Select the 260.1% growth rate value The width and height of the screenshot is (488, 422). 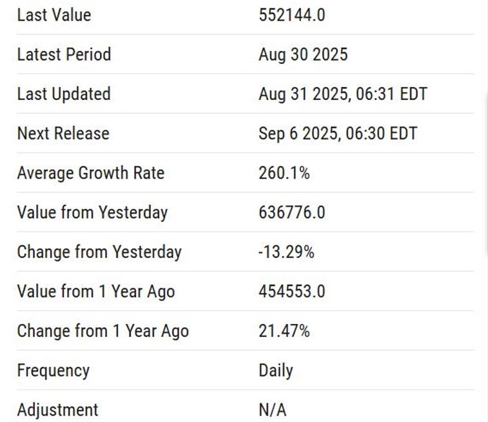[x=284, y=173]
